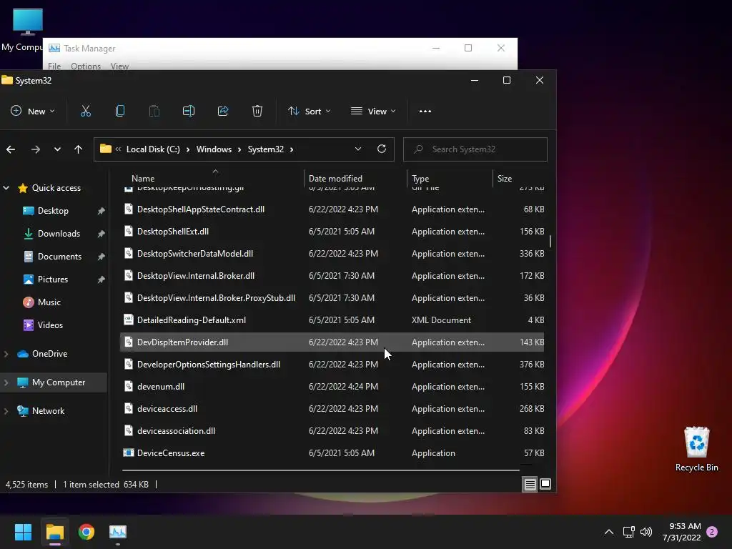Image resolution: width=732 pixels, height=549 pixels.
Task: Switch to large thumbnails view icon
Action: coord(545,485)
